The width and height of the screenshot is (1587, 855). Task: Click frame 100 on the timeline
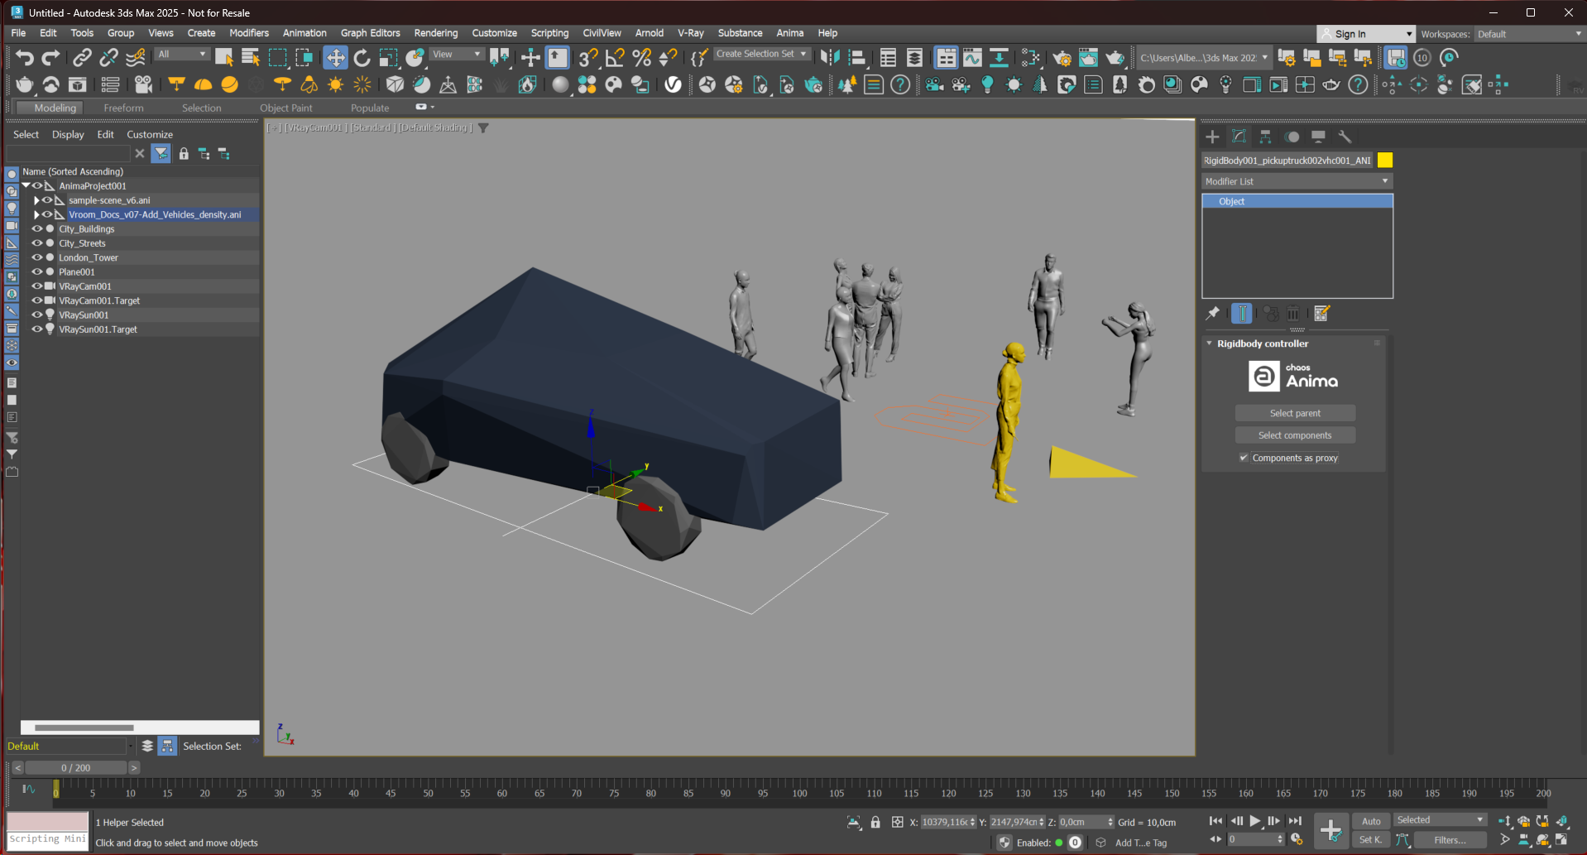tap(799, 793)
